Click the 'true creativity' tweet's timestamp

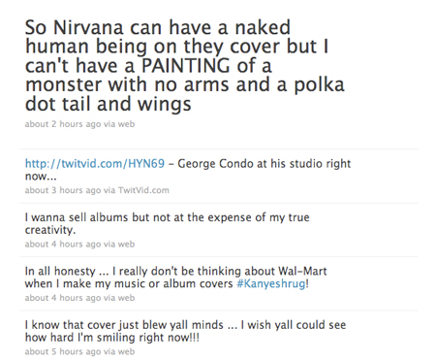pos(63,244)
